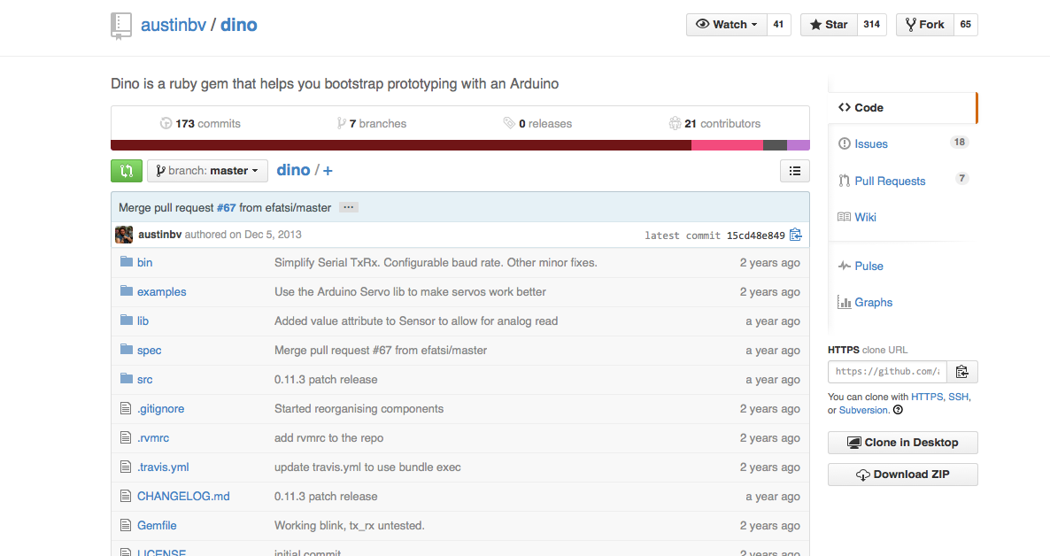Click the lib folder icon
The image size is (1050, 556).
pos(127,320)
